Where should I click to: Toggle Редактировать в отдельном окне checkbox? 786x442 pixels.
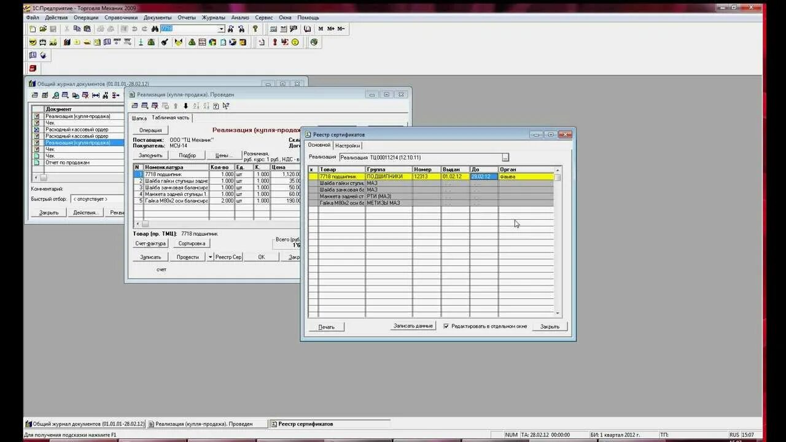pos(446,327)
